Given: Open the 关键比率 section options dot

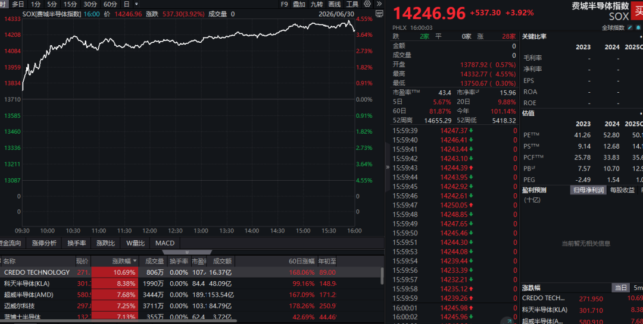Looking at the screenshot, I should (x=641, y=36).
